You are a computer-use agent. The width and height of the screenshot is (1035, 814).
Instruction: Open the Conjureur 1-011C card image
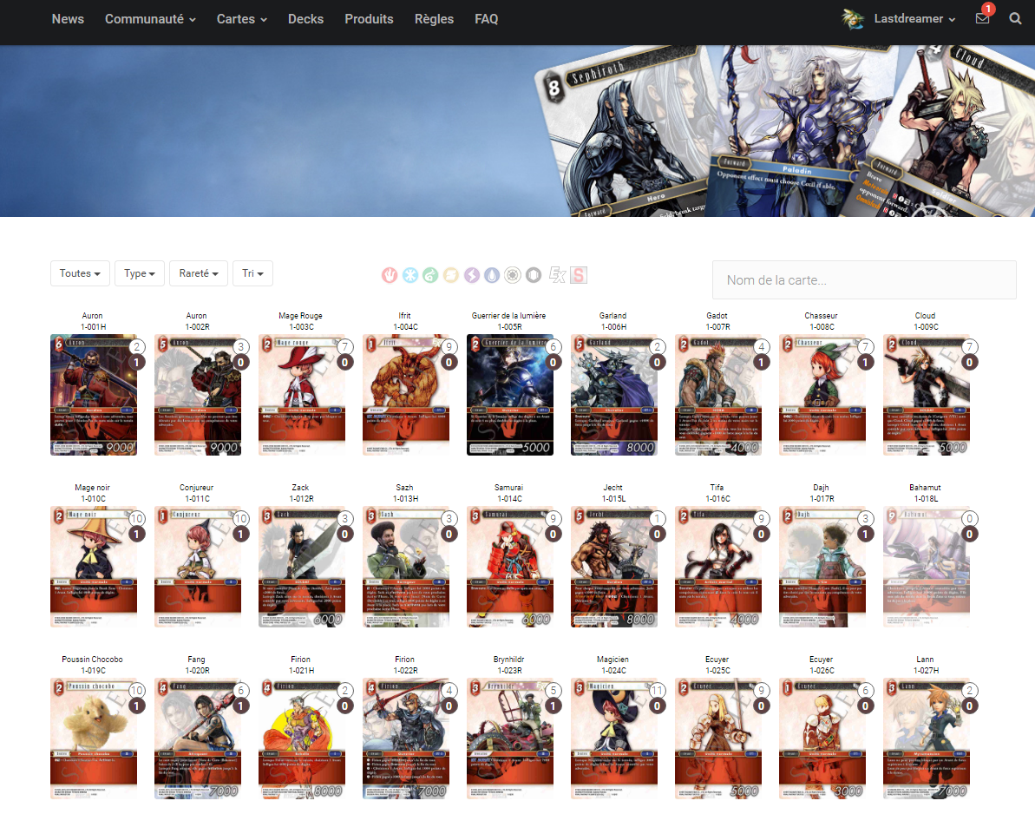(197, 567)
